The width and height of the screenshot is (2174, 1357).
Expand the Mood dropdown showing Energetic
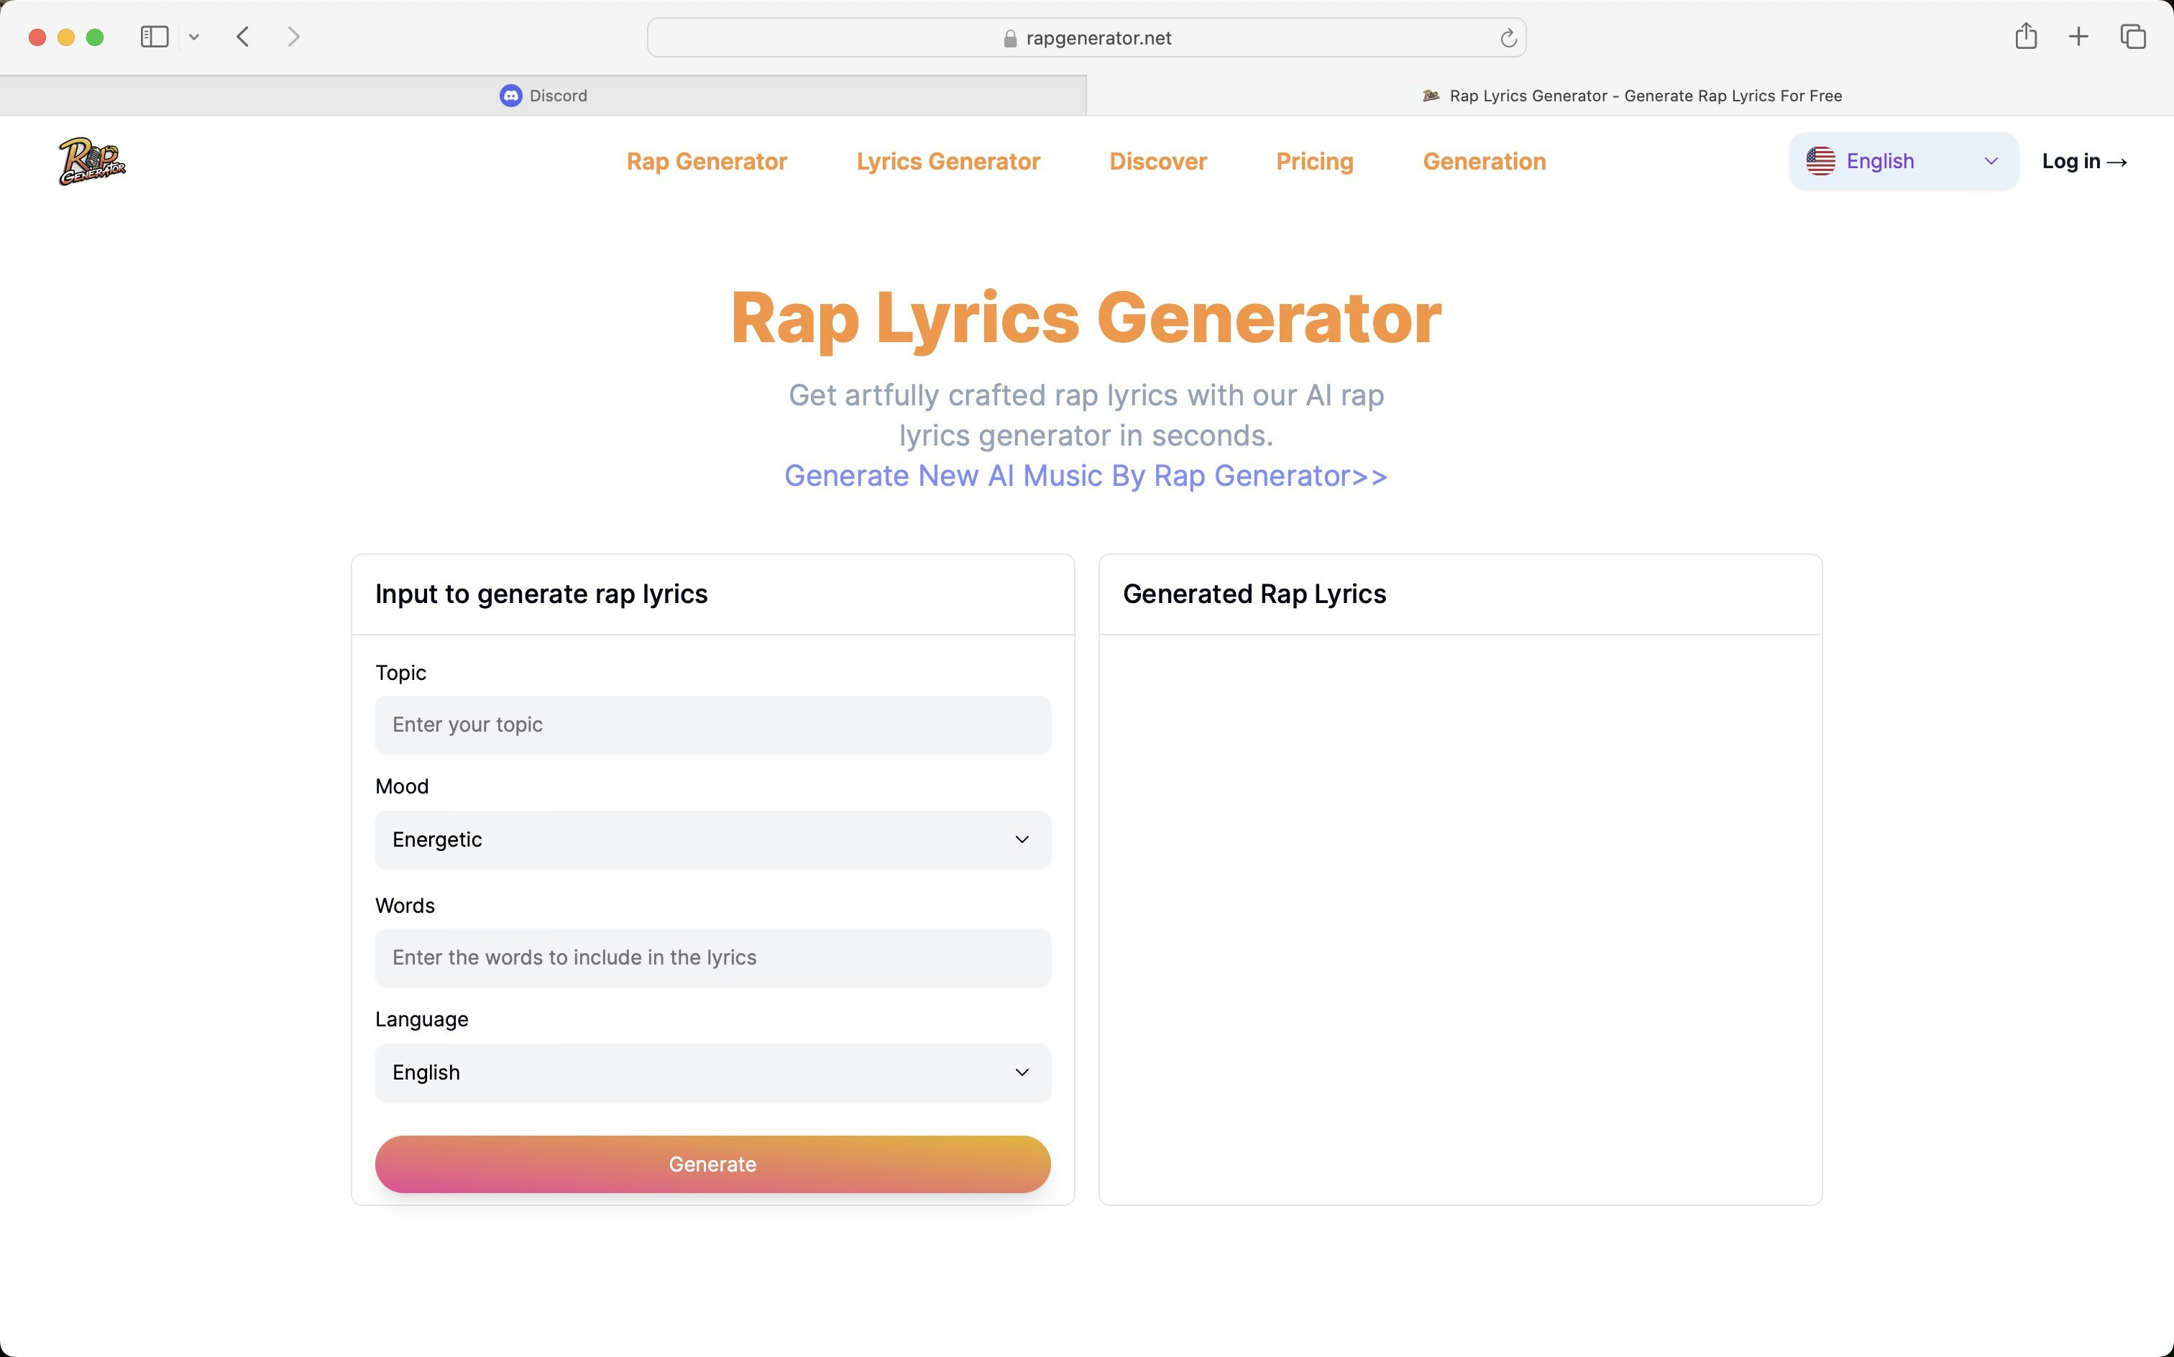[712, 839]
